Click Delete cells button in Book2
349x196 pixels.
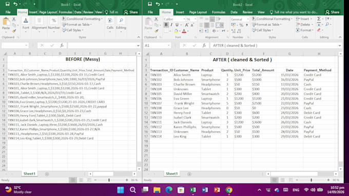click(x=304, y=25)
